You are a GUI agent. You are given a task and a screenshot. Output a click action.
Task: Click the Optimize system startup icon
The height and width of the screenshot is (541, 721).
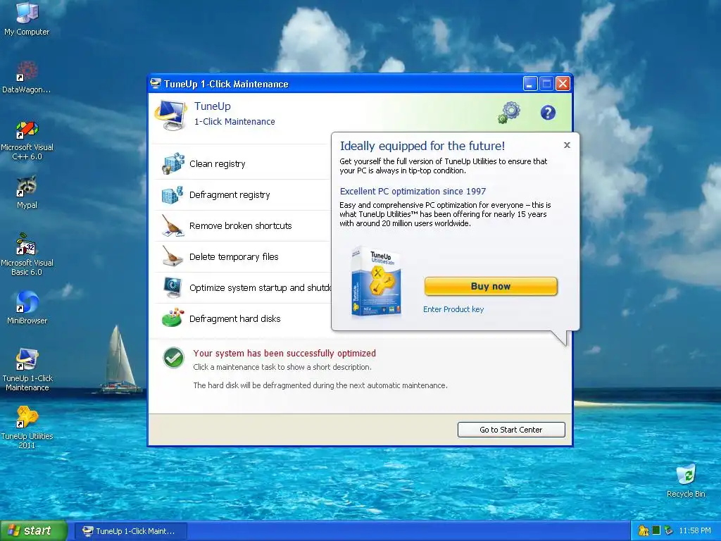(x=173, y=287)
